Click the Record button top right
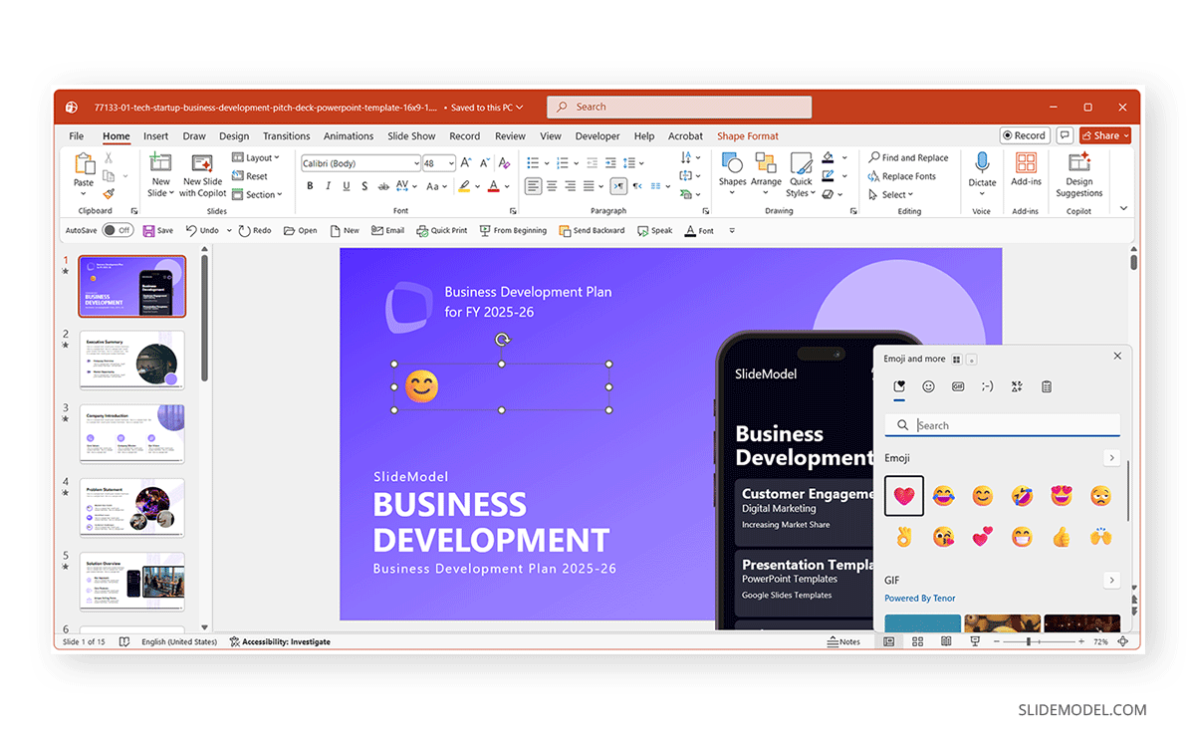1195x740 pixels. (x=1024, y=135)
